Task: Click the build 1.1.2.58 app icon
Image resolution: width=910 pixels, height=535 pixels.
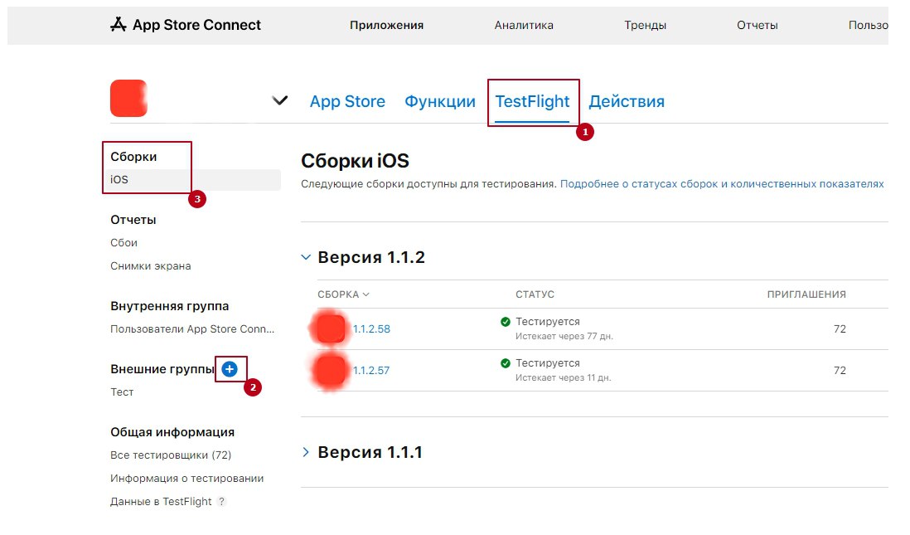Action: [x=330, y=328]
